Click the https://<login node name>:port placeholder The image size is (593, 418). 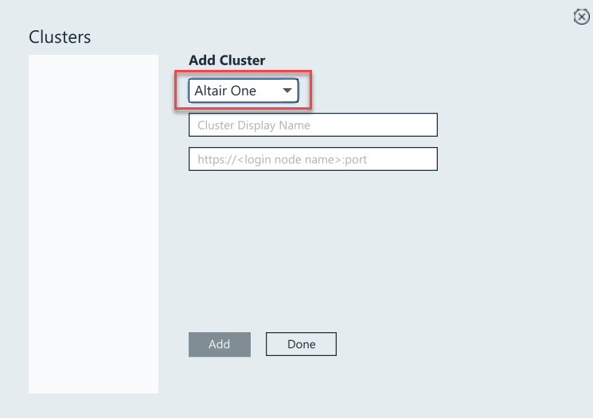click(276, 159)
